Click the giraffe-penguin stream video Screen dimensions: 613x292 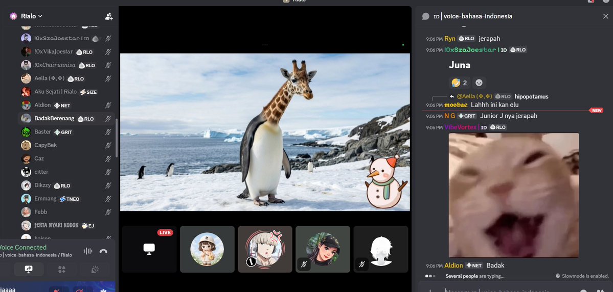pos(265,132)
